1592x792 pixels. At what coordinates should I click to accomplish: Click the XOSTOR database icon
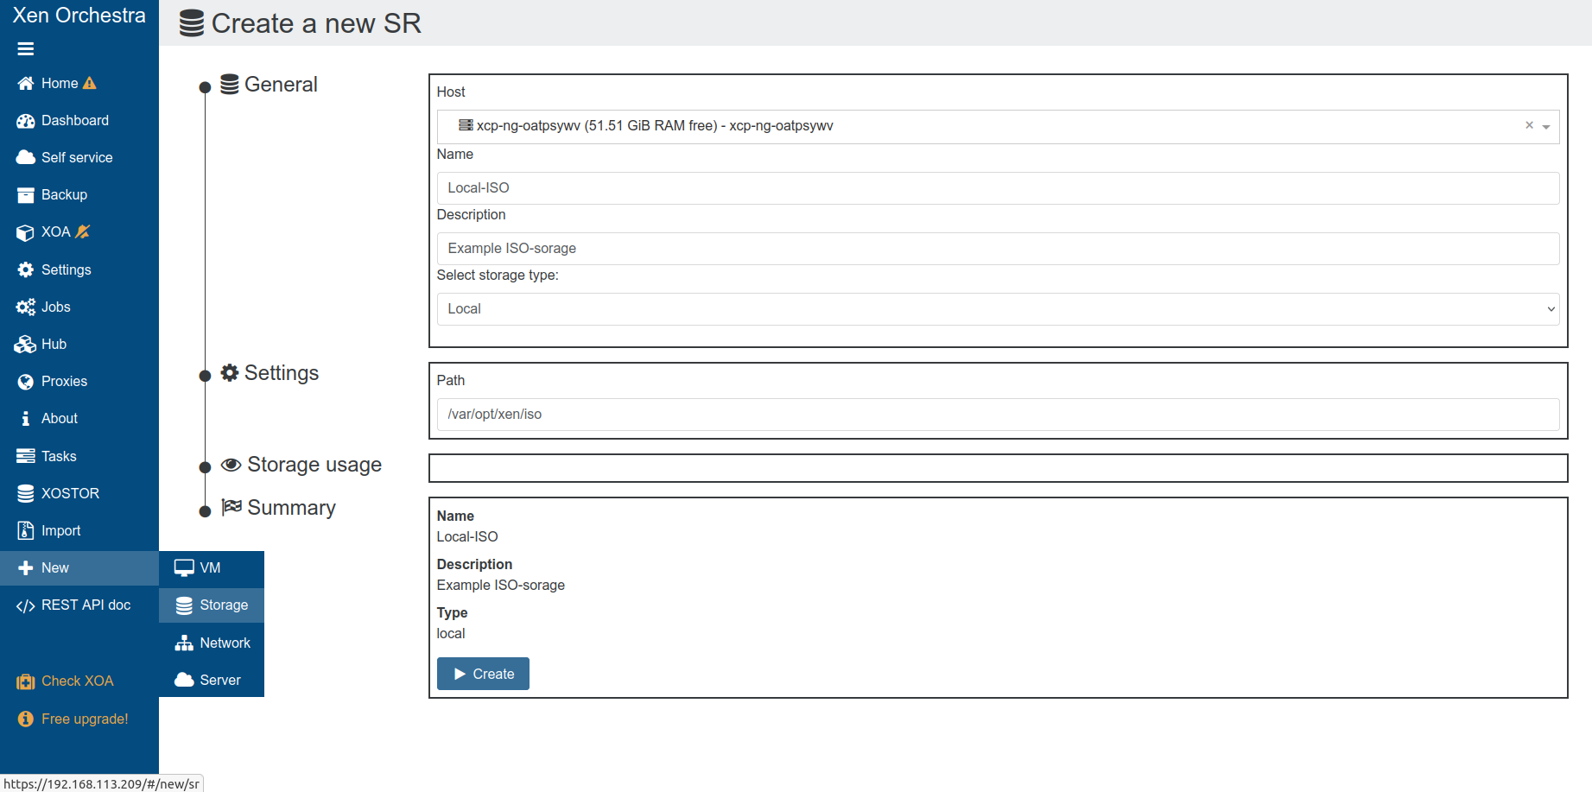[x=26, y=493]
